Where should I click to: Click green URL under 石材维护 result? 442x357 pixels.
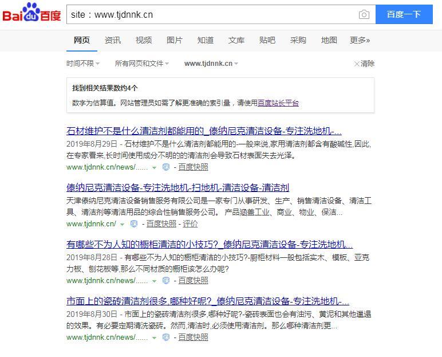(x=107, y=167)
